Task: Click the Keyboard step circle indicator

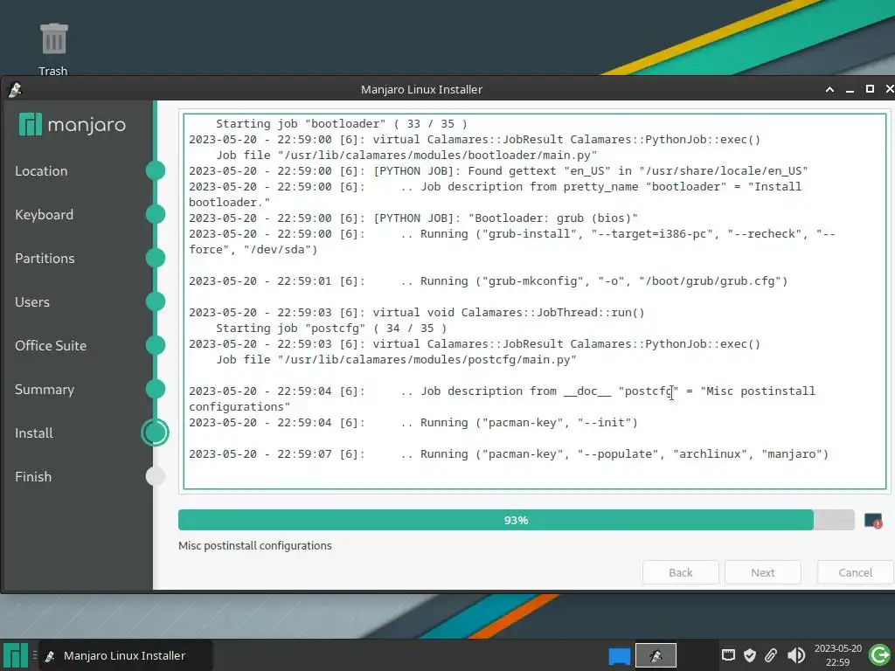Action: (156, 215)
